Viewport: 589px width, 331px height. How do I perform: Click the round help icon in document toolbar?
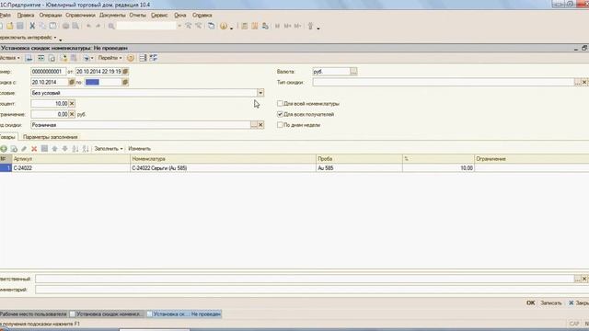pos(131,58)
